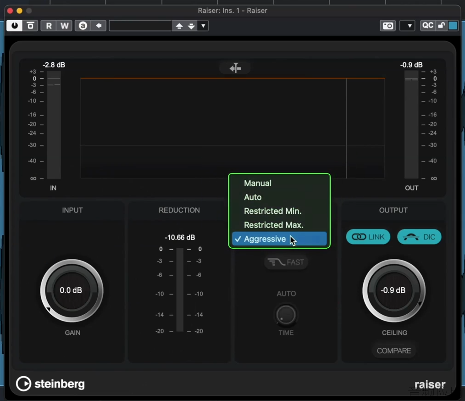Toggle the LINK button
Viewport: 465px width, 401px height.
pos(368,237)
